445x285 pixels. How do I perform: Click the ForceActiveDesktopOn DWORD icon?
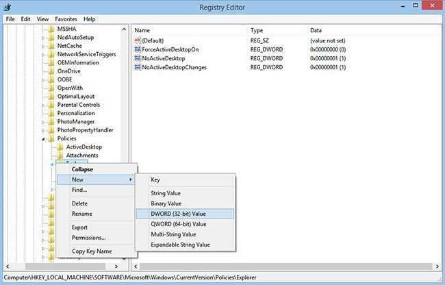point(138,49)
